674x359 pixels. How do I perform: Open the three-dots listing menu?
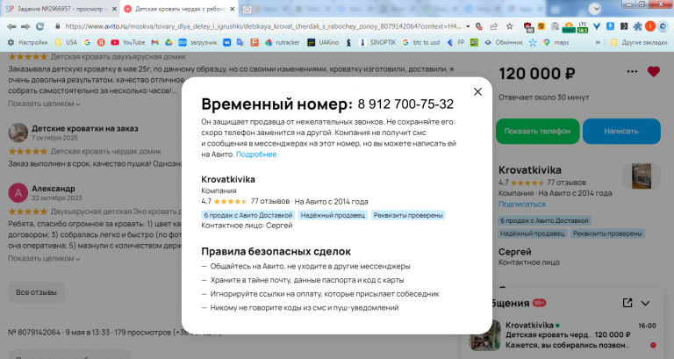coord(632,72)
